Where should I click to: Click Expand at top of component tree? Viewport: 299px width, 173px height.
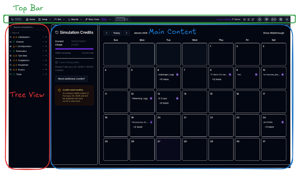click(x=15, y=33)
